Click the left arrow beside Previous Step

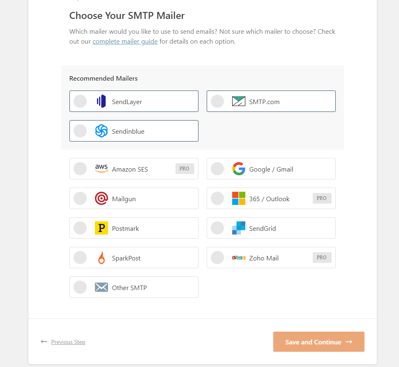point(44,341)
